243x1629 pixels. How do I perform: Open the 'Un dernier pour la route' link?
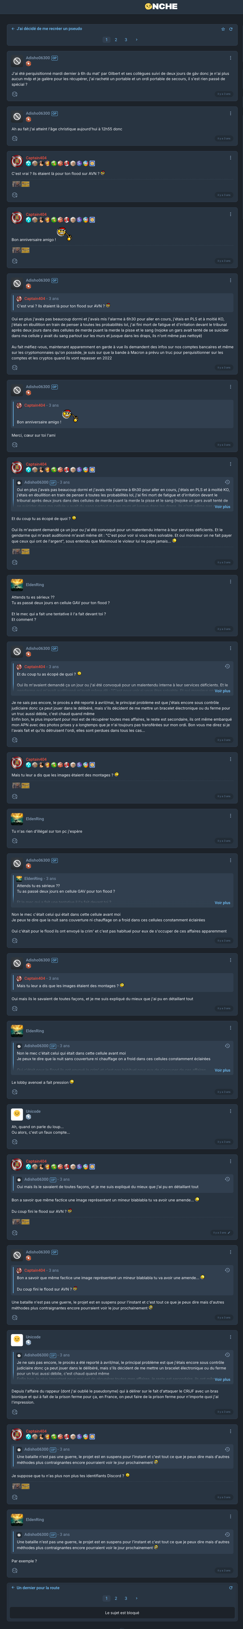(38, 1587)
